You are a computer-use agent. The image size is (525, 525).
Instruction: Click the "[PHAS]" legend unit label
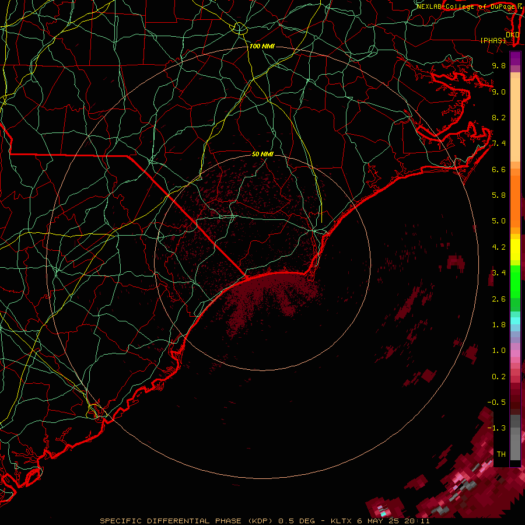click(493, 40)
